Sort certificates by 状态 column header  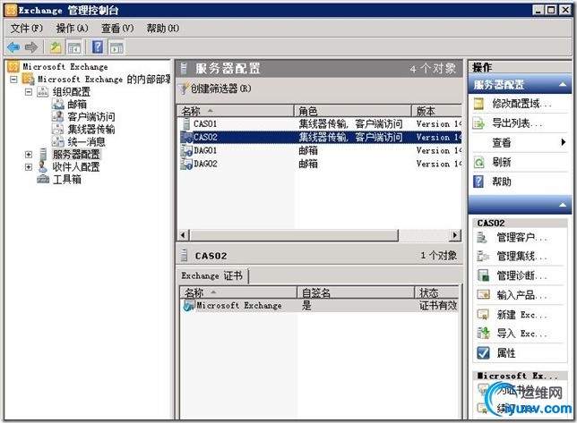click(x=437, y=292)
